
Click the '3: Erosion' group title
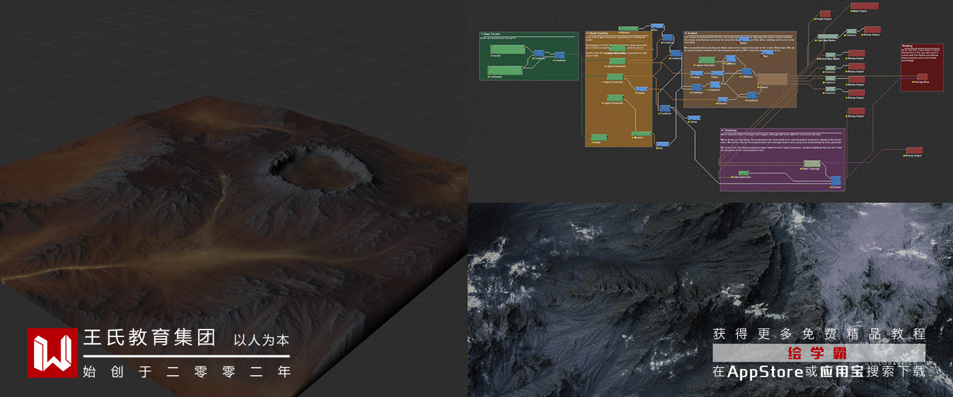click(692, 33)
